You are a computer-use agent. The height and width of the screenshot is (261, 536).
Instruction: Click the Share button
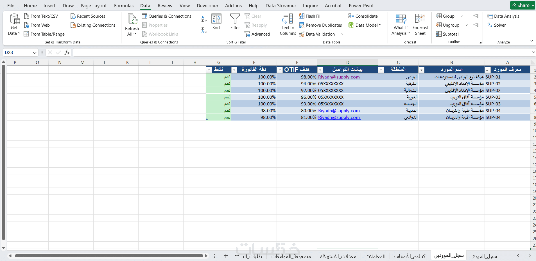[522, 5]
